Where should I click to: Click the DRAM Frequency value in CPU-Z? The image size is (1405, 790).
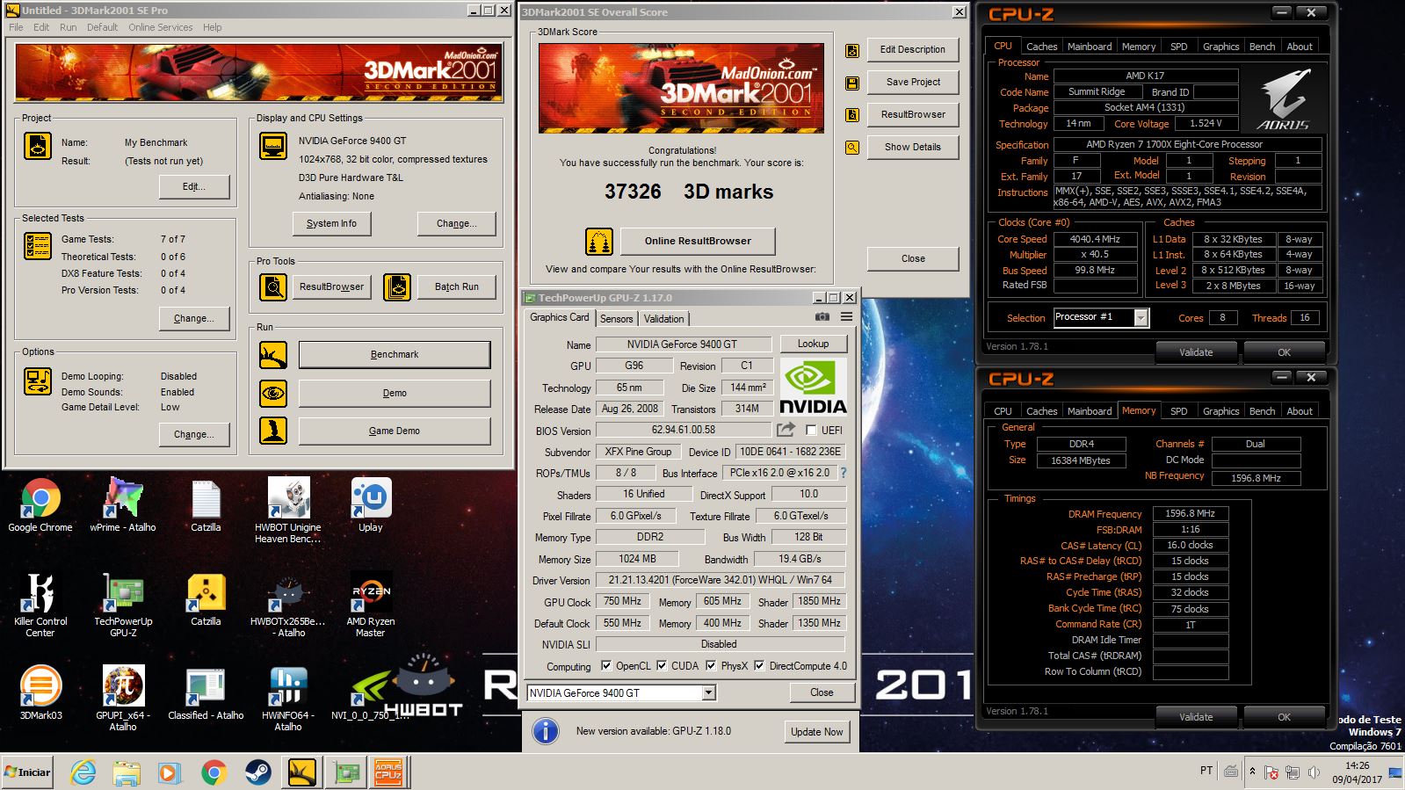click(1190, 513)
